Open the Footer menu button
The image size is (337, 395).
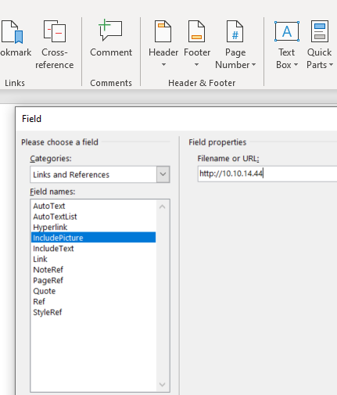click(x=197, y=44)
